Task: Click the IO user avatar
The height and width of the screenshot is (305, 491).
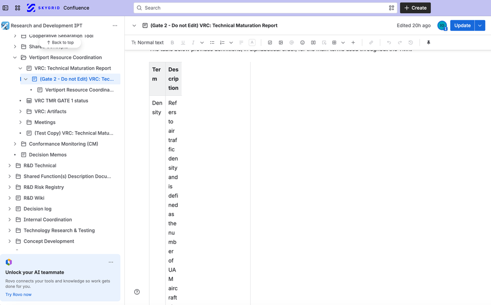Action: click(442, 26)
